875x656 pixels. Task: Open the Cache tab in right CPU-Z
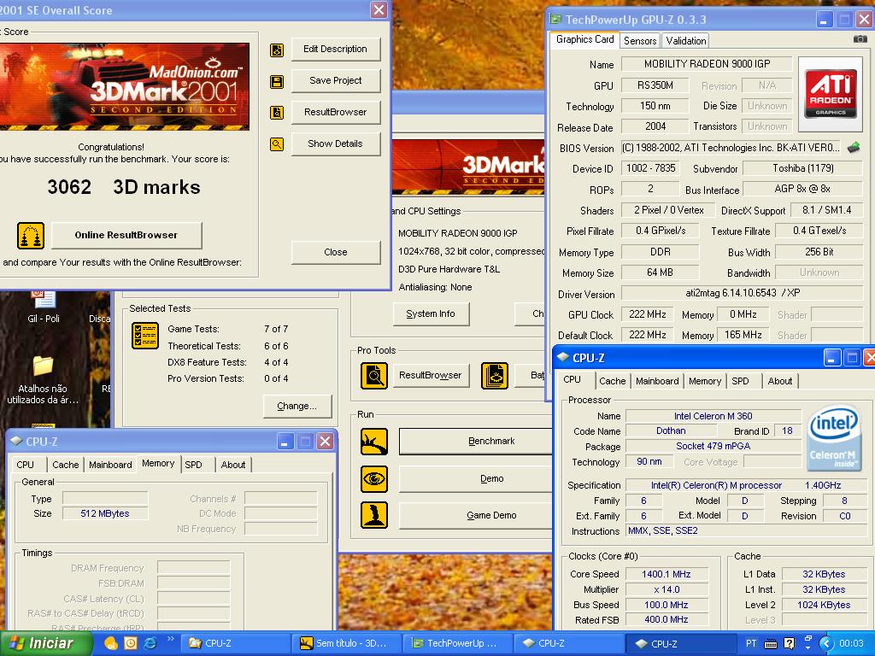click(612, 381)
